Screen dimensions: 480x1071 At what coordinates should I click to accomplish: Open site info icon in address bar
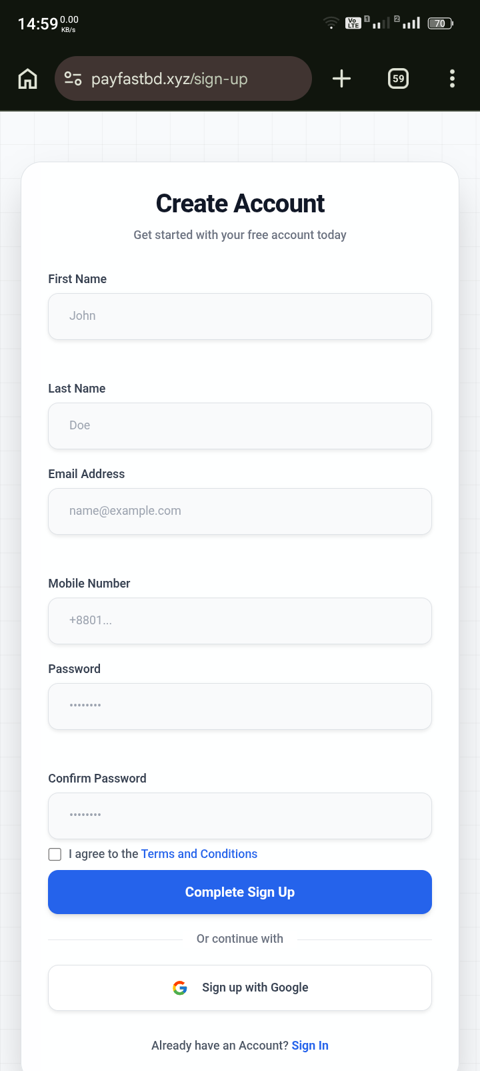pos(73,79)
